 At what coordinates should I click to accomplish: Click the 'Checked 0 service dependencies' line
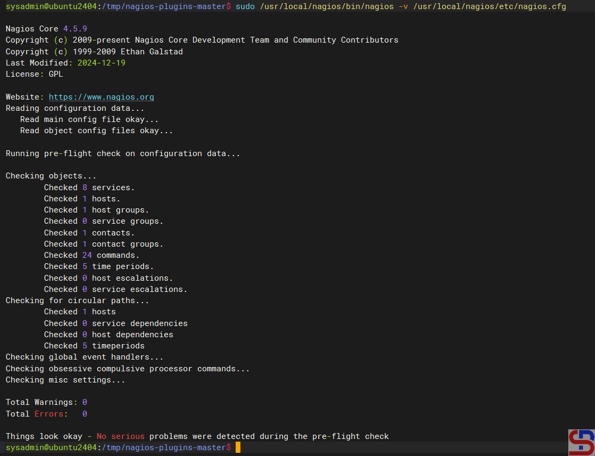116,323
